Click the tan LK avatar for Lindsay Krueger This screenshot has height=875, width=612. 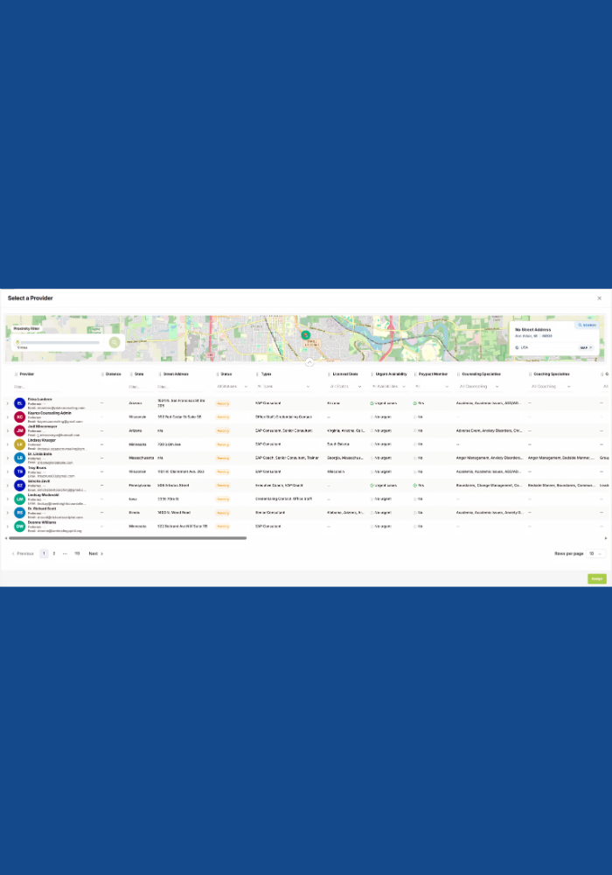coord(19,444)
